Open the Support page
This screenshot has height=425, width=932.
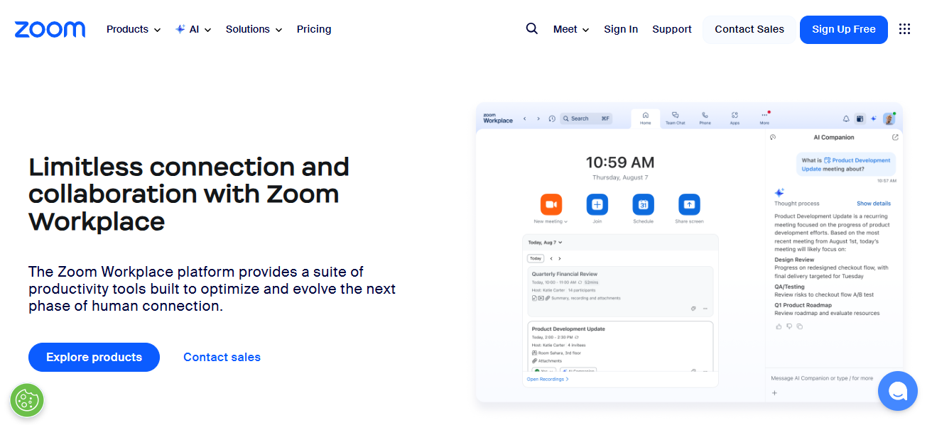coord(672,29)
